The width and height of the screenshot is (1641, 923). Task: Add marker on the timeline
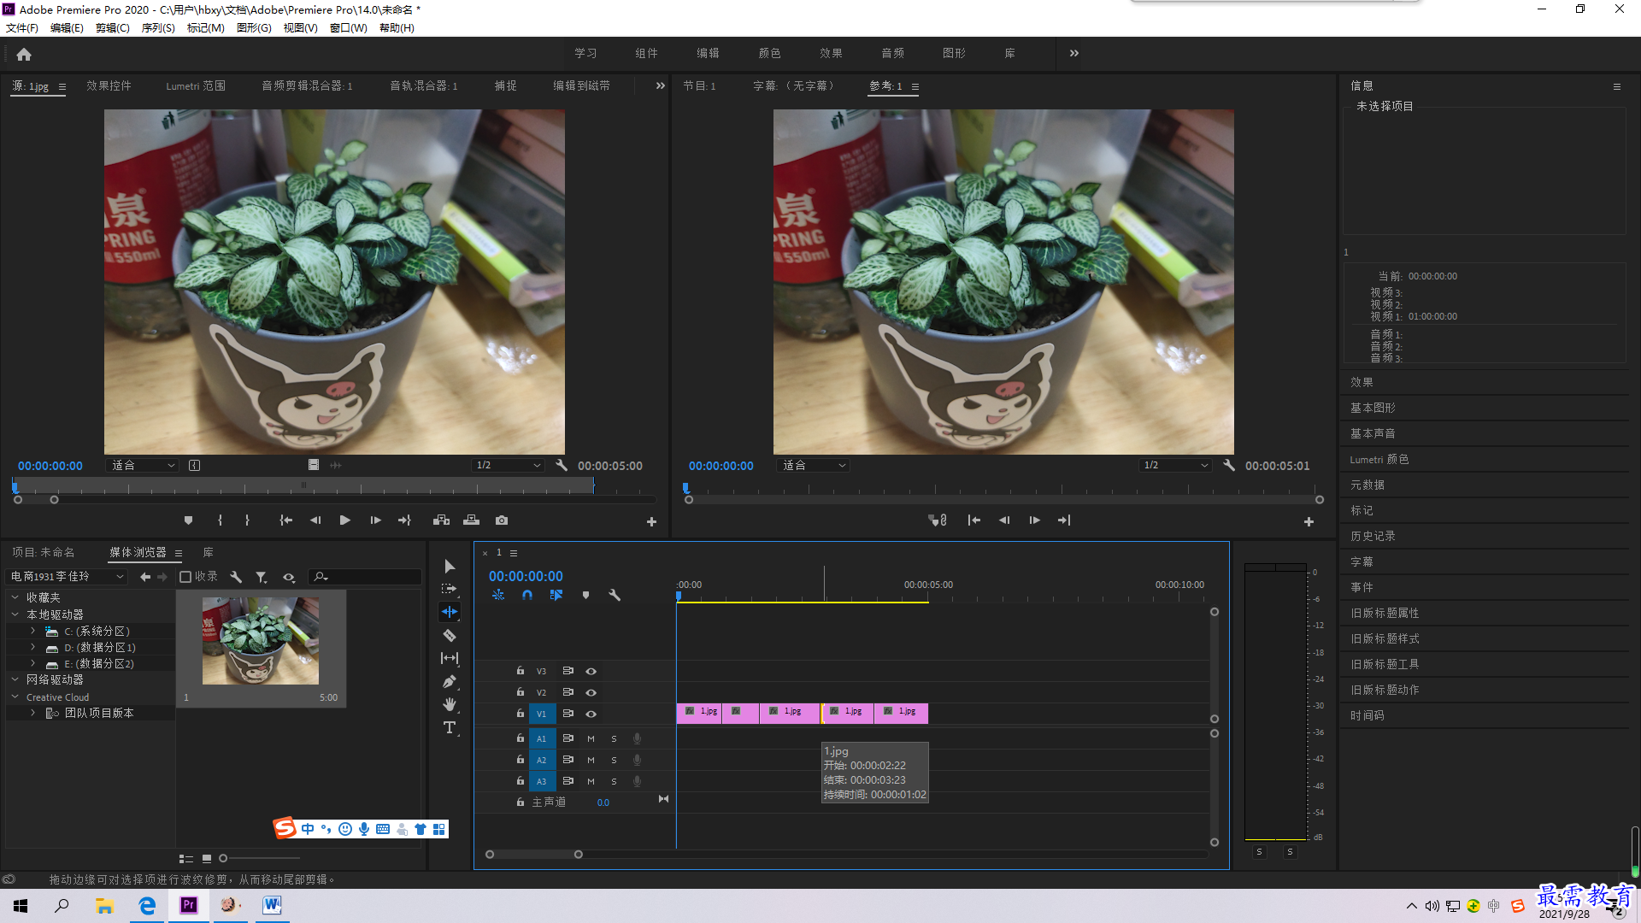coord(585,595)
